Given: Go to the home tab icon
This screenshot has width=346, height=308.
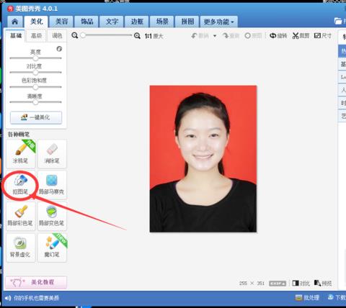Looking at the screenshot, I should [15, 22].
